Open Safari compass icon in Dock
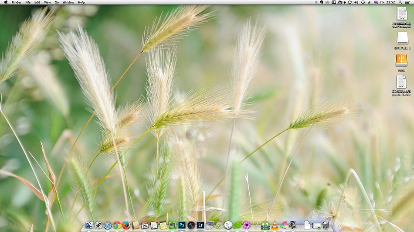Screen dimensions: 414x232 click(108, 225)
